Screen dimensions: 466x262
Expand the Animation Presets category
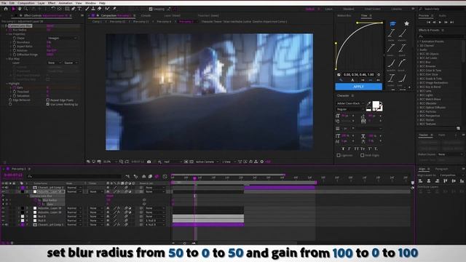(x=418, y=41)
